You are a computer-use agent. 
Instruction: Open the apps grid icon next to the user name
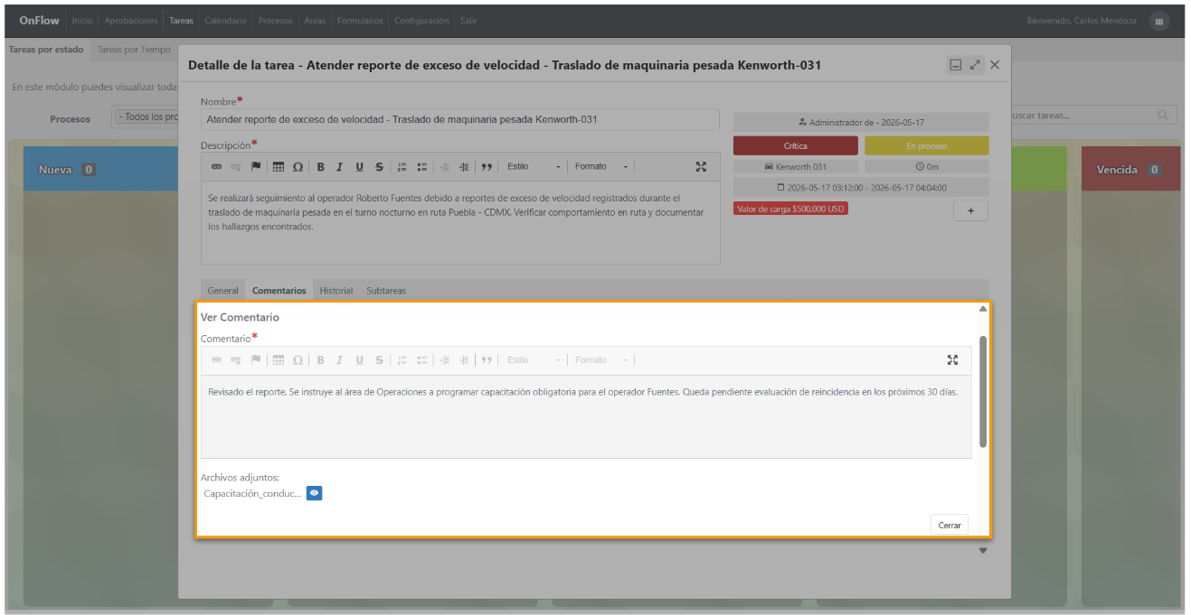point(1158,21)
